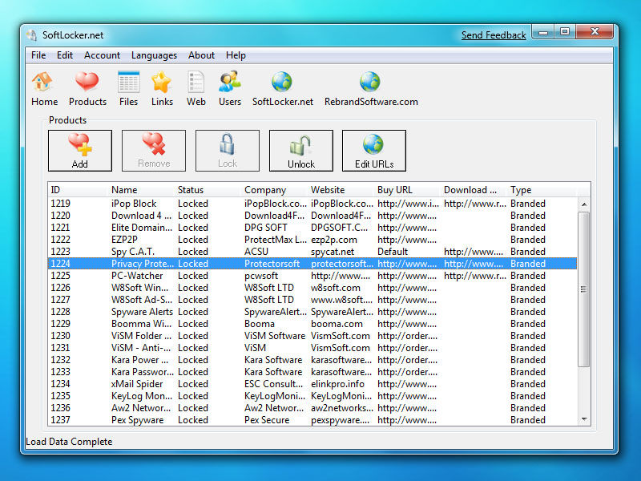This screenshot has height=481, width=641.
Task: Select the highlighted Privacy Prote... row
Action: 312,264
